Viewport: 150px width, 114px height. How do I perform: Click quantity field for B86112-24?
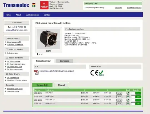(x=133, y=103)
